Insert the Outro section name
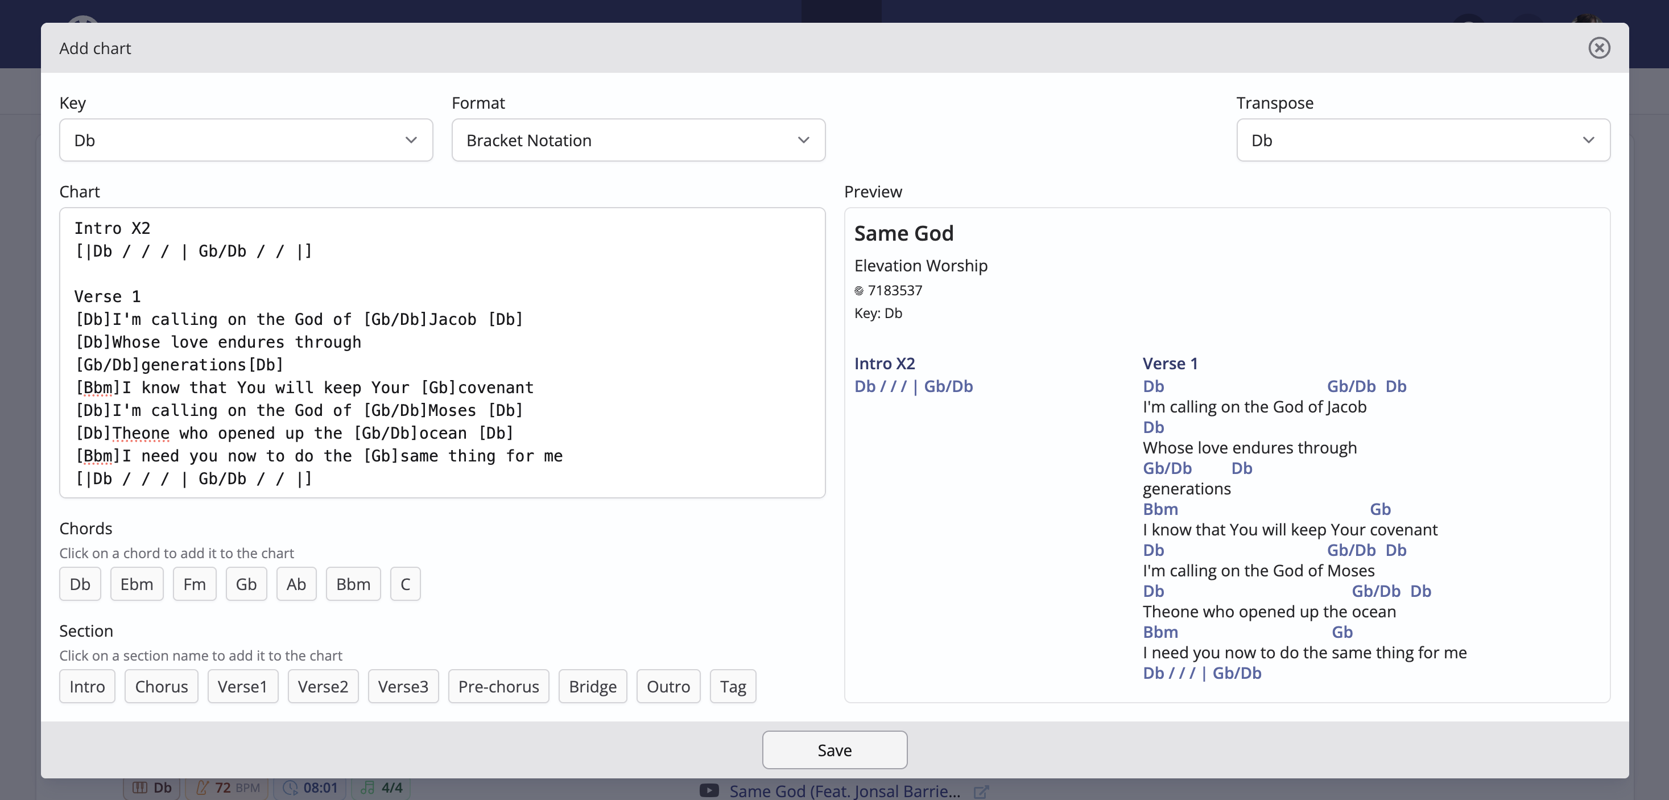The image size is (1669, 800). click(x=668, y=687)
